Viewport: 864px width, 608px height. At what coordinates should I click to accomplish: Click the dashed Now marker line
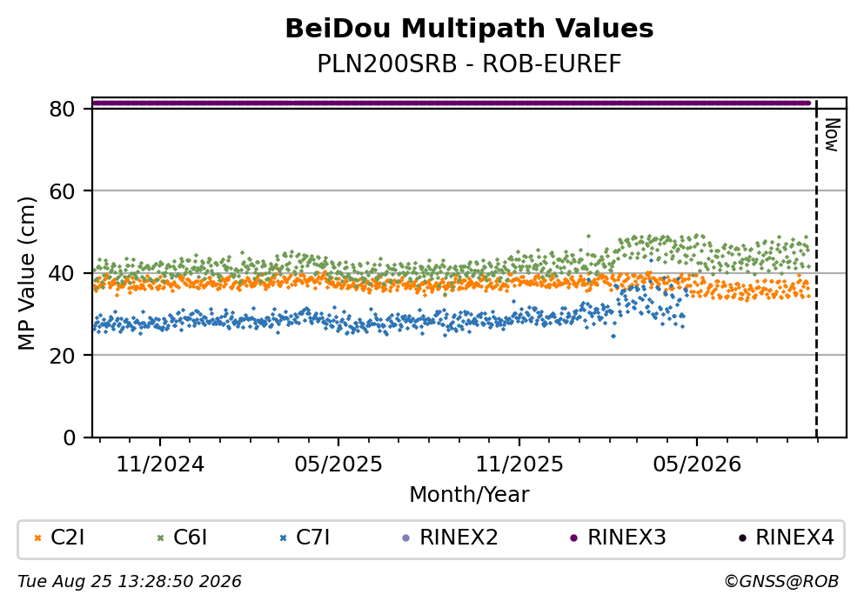click(816, 269)
